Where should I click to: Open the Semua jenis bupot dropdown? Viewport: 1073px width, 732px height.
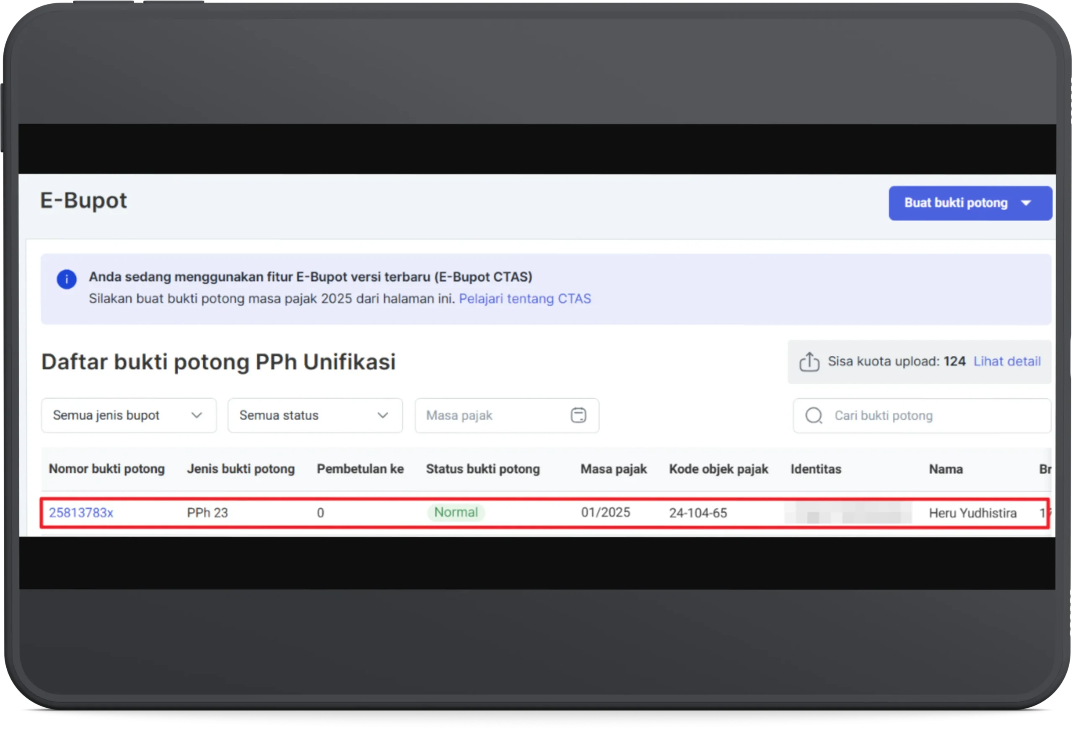(128, 415)
